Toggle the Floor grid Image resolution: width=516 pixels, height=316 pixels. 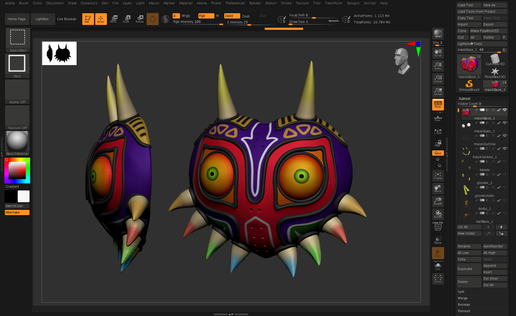coord(438,118)
